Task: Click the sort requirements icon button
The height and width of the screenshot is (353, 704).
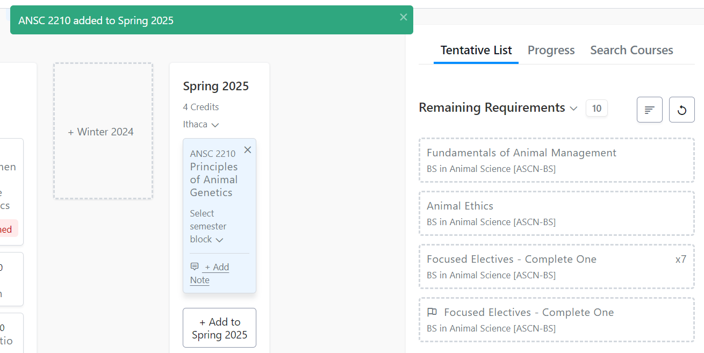Action: point(650,110)
